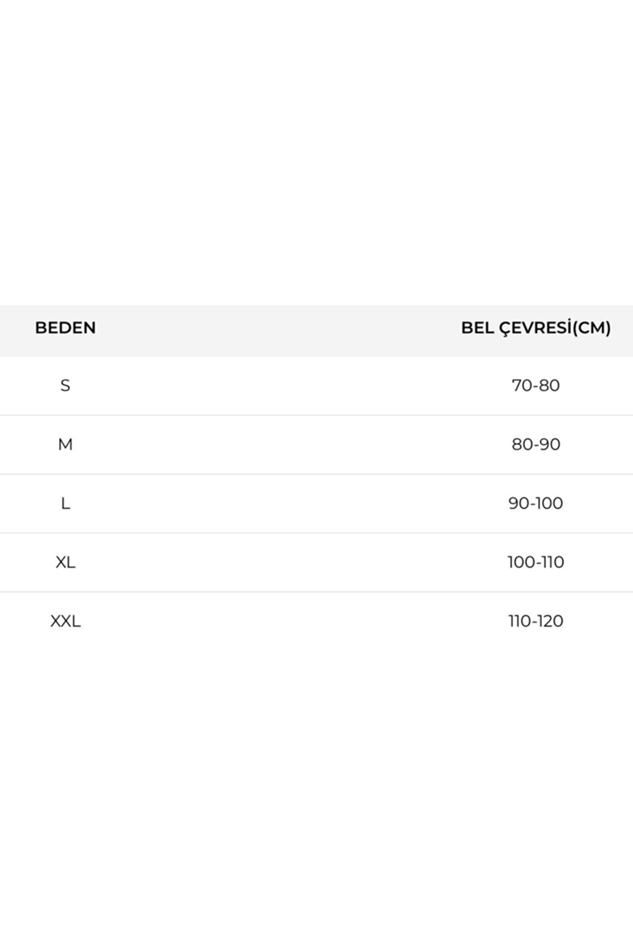633x950 pixels.
Task: Click the 110-120 waist measurement
Action: [x=535, y=621]
